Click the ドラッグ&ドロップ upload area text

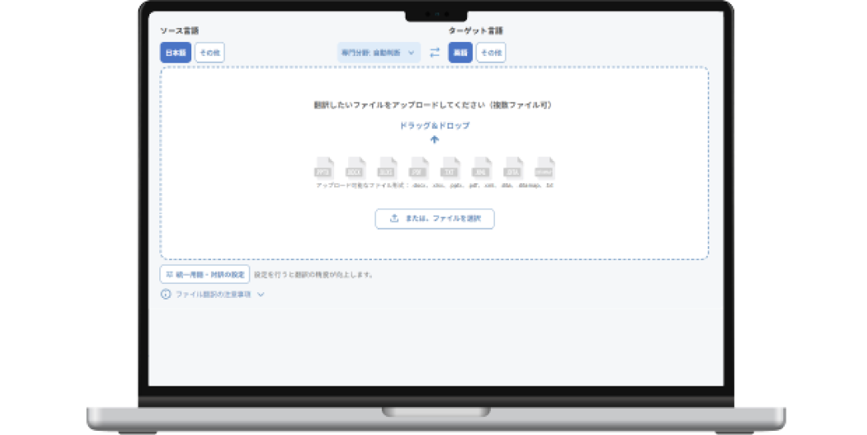[x=434, y=126]
